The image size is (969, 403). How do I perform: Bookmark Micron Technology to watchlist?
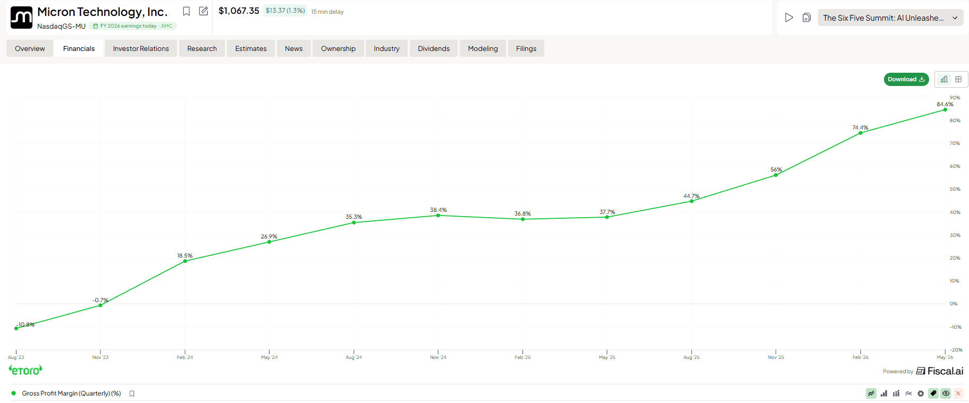point(187,11)
